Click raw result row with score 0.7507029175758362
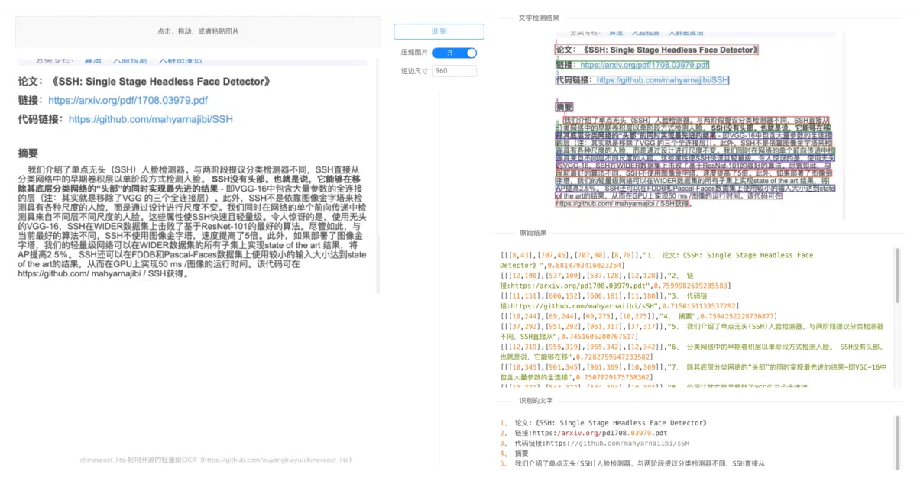917x481 pixels. pyautogui.click(x=693, y=372)
